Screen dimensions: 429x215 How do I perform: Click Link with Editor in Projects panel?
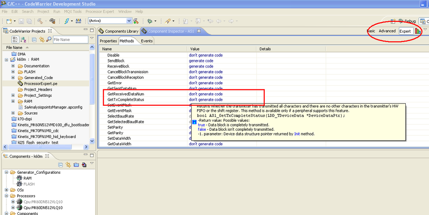coord(42,40)
